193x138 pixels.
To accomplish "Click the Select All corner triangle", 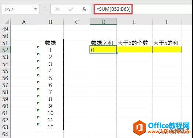I will coord(7,22).
